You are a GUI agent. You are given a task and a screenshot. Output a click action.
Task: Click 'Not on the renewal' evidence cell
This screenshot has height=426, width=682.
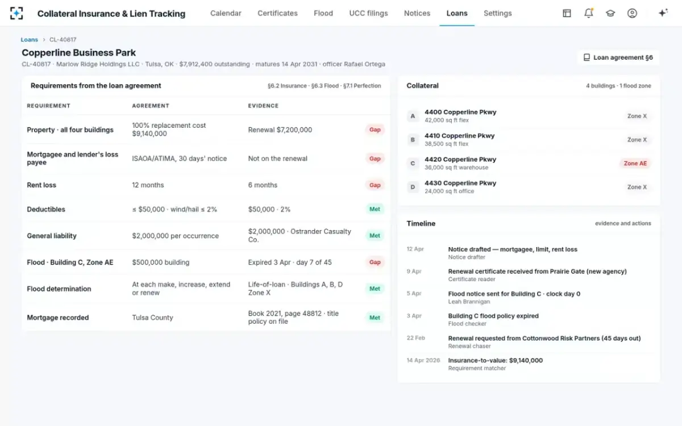click(278, 159)
